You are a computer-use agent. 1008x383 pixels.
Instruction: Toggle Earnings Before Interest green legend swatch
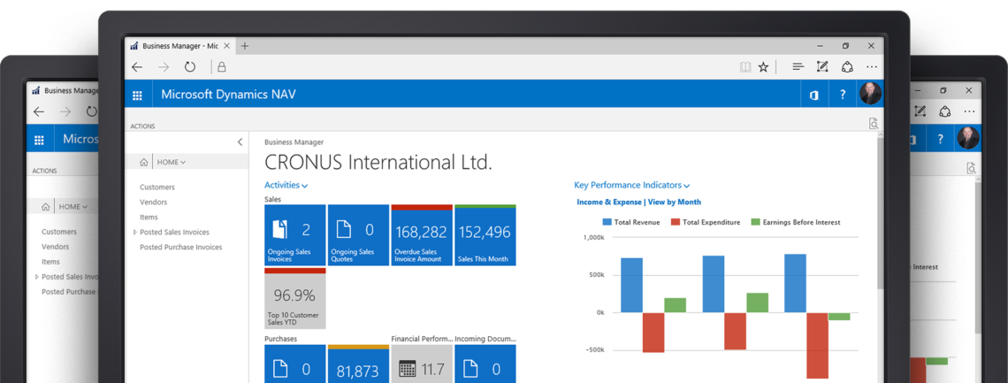756,222
